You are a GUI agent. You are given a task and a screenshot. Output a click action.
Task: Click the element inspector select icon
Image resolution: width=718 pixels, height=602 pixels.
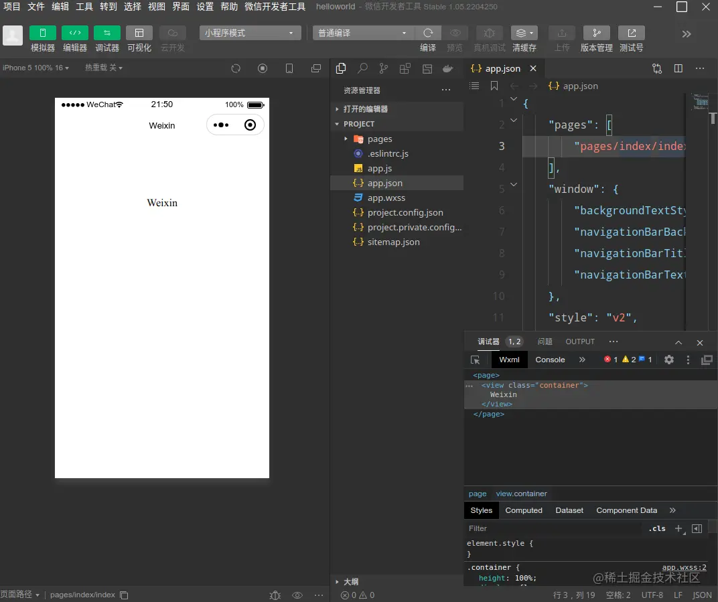click(476, 360)
